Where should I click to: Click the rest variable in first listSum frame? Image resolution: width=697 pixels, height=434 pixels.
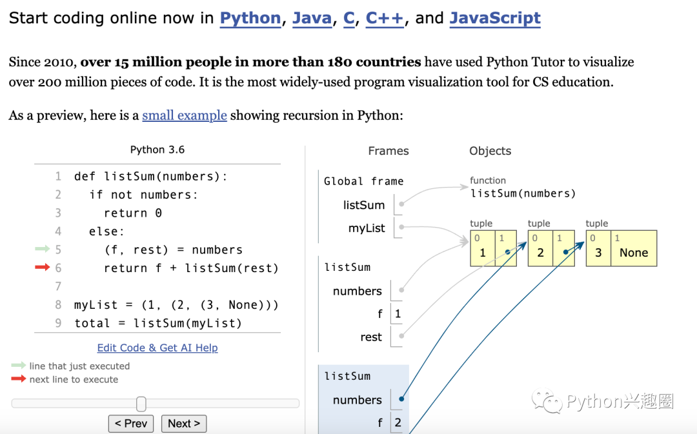point(371,337)
